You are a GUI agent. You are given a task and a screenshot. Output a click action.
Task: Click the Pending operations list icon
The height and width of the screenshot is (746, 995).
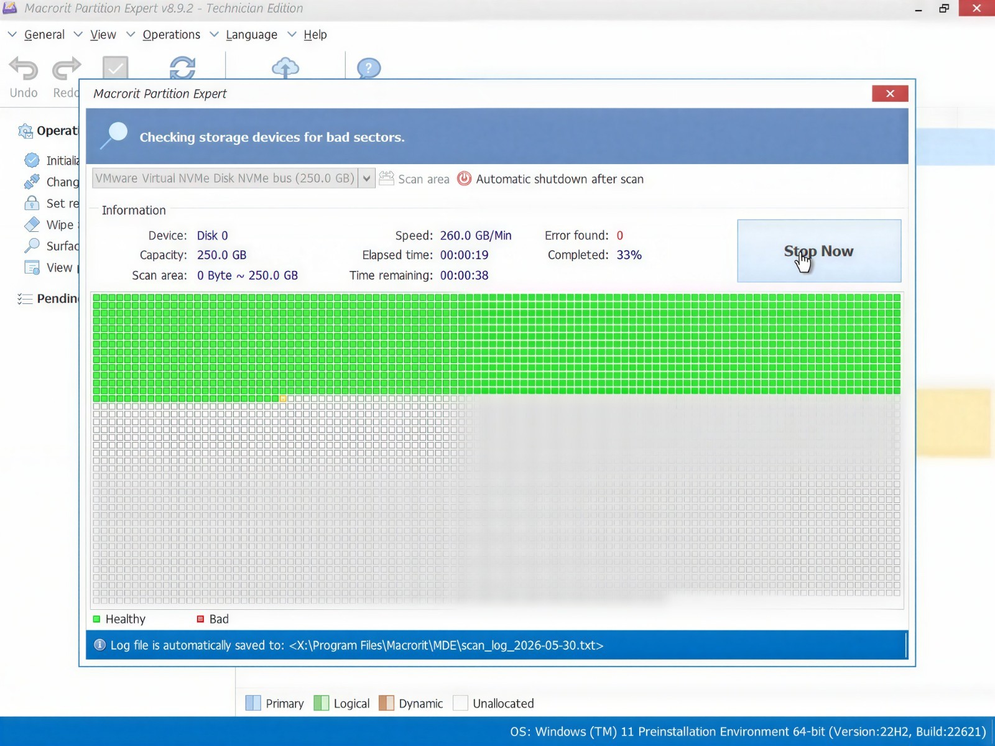25,298
